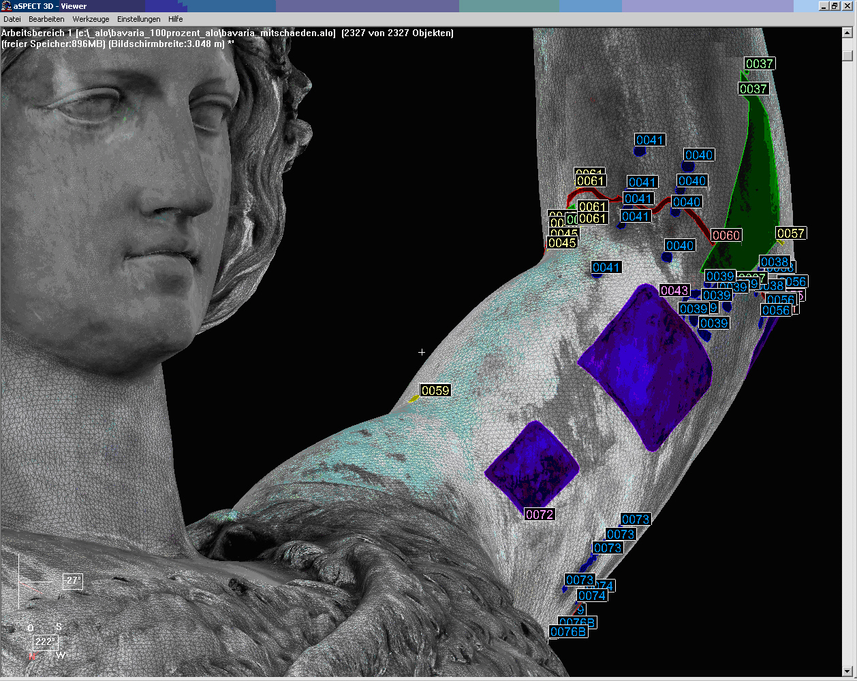Image resolution: width=857 pixels, height=681 pixels.
Task: Click the 222° compass heading indicator
Action: (x=45, y=642)
